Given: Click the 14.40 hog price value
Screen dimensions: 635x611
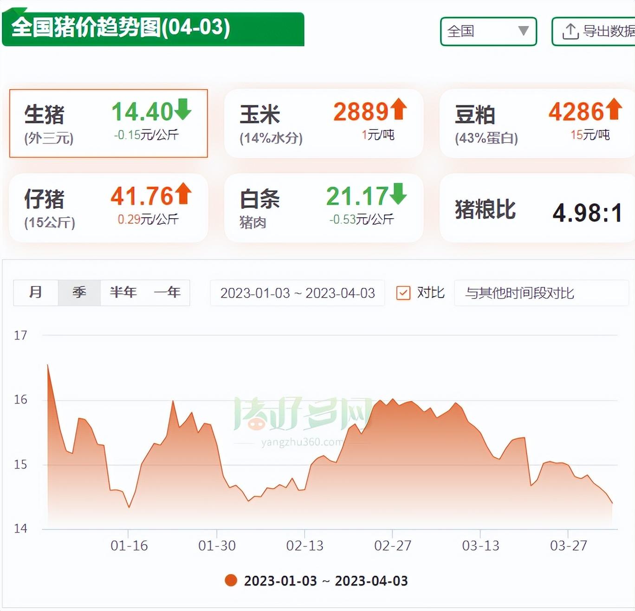Looking at the screenshot, I should click(x=143, y=111).
